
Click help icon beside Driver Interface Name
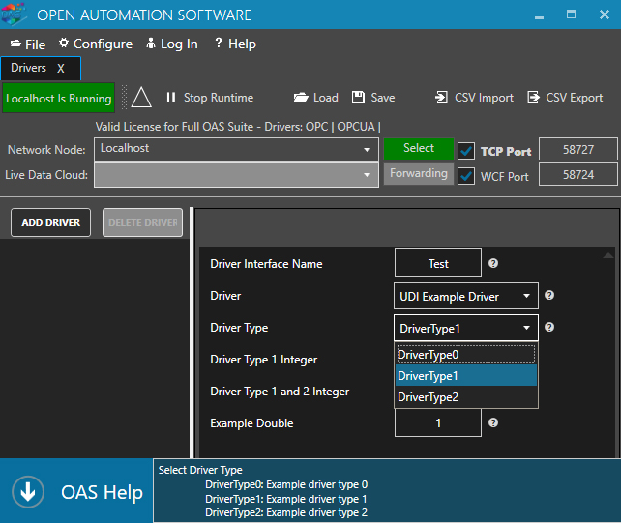click(x=493, y=263)
